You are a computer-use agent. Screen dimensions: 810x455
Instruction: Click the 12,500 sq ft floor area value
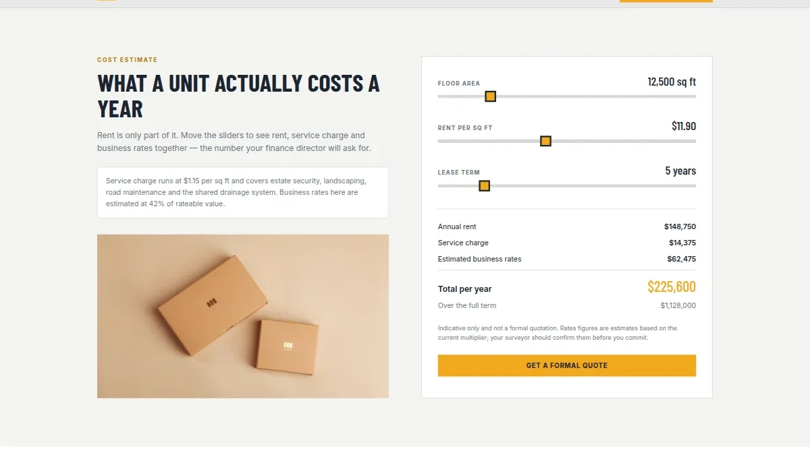(672, 82)
